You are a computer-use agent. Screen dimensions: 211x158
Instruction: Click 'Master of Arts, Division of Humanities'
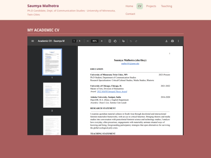[107, 89]
